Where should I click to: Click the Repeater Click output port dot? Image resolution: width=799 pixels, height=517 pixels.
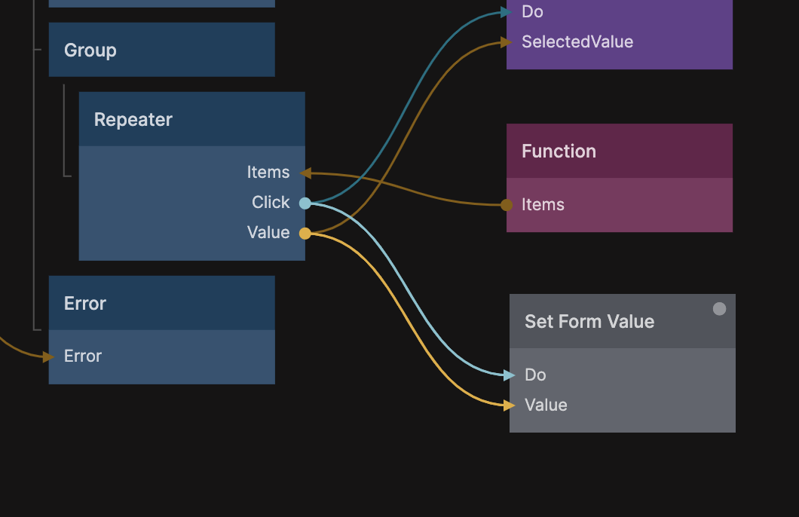coord(305,203)
